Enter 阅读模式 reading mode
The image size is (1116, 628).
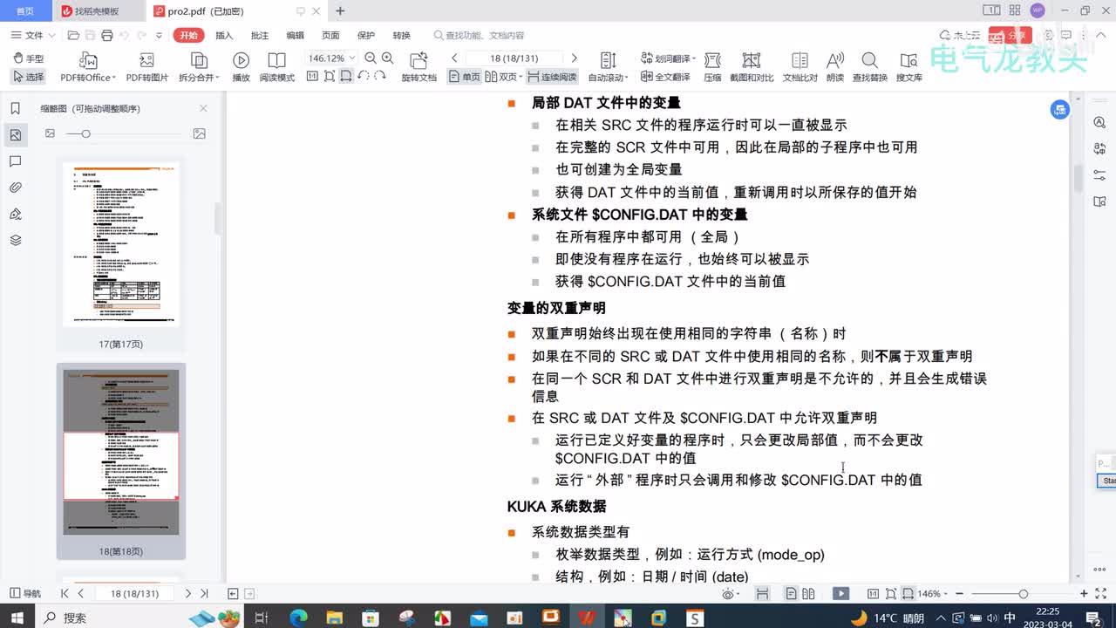pyautogui.click(x=277, y=67)
